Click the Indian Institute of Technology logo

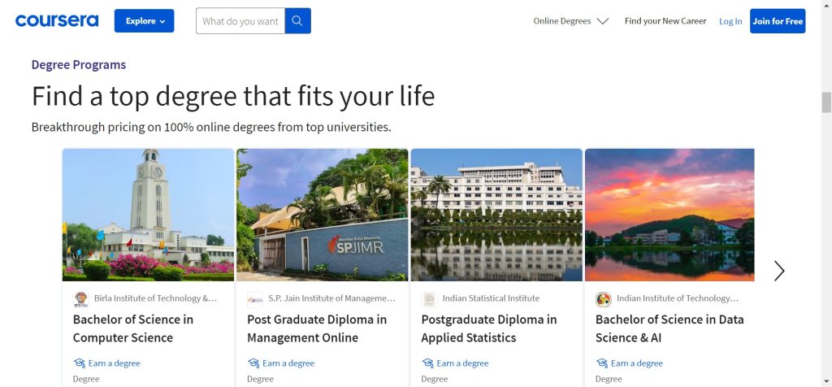click(x=603, y=298)
